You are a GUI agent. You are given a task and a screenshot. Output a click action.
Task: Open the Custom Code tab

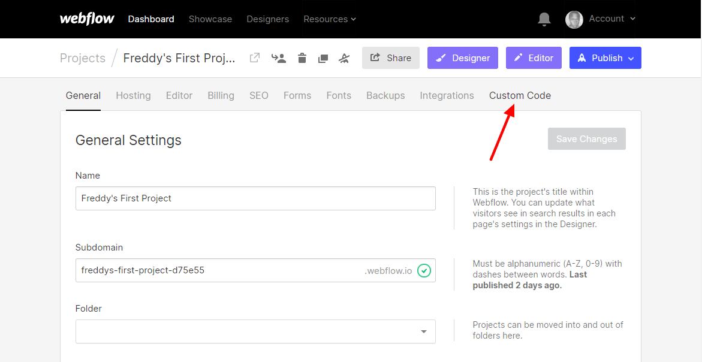520,95
